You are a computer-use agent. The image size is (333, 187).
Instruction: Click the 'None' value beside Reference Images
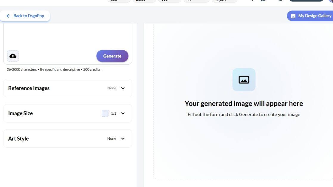(x=111, y=88)
